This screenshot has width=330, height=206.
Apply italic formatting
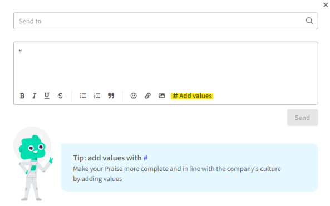34,96
